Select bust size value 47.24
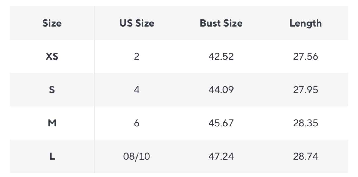 [x=221, y=156]
